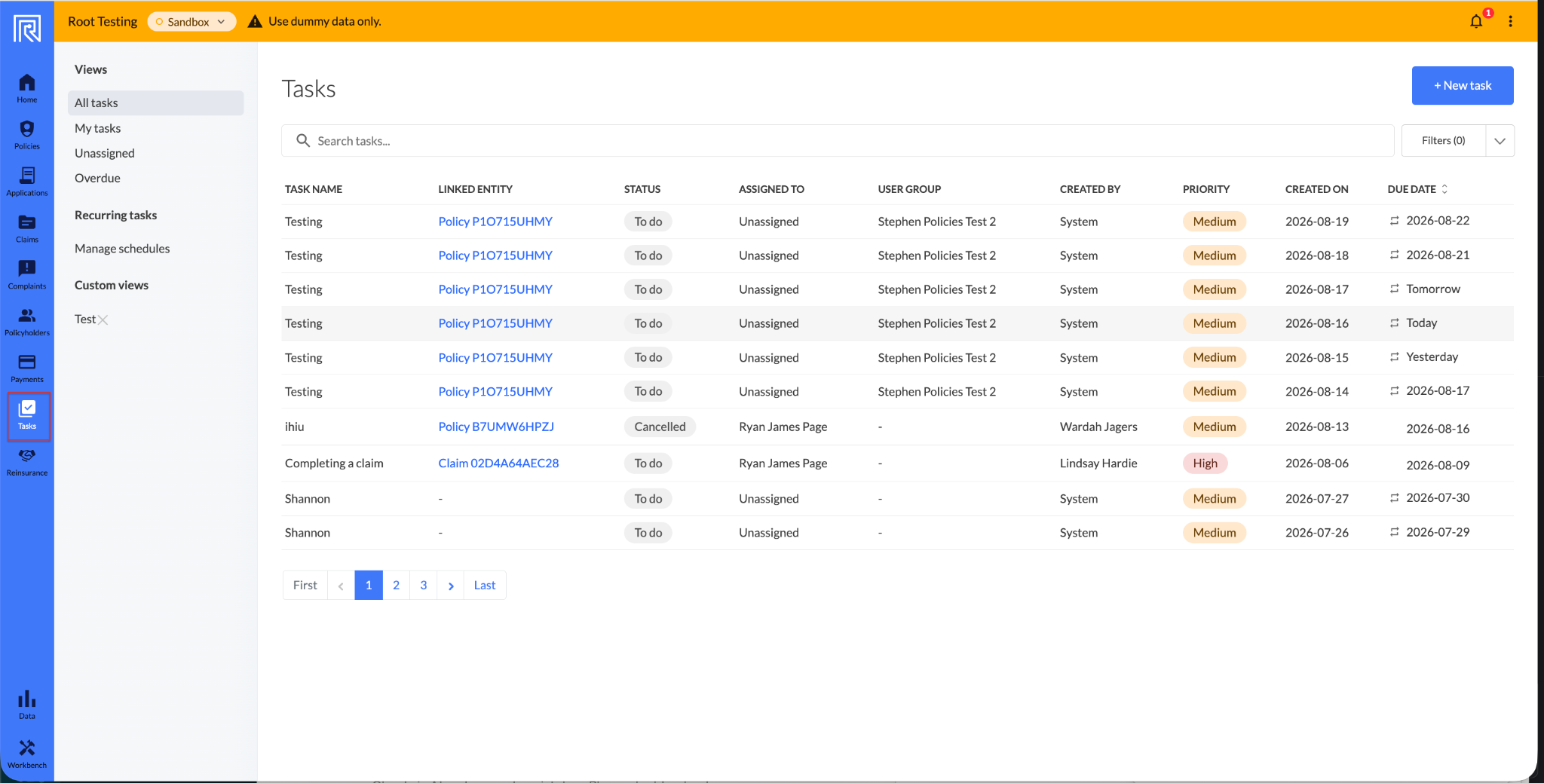Focus the Search tasks field
The image size is (1544, 783).
[838, 141]
